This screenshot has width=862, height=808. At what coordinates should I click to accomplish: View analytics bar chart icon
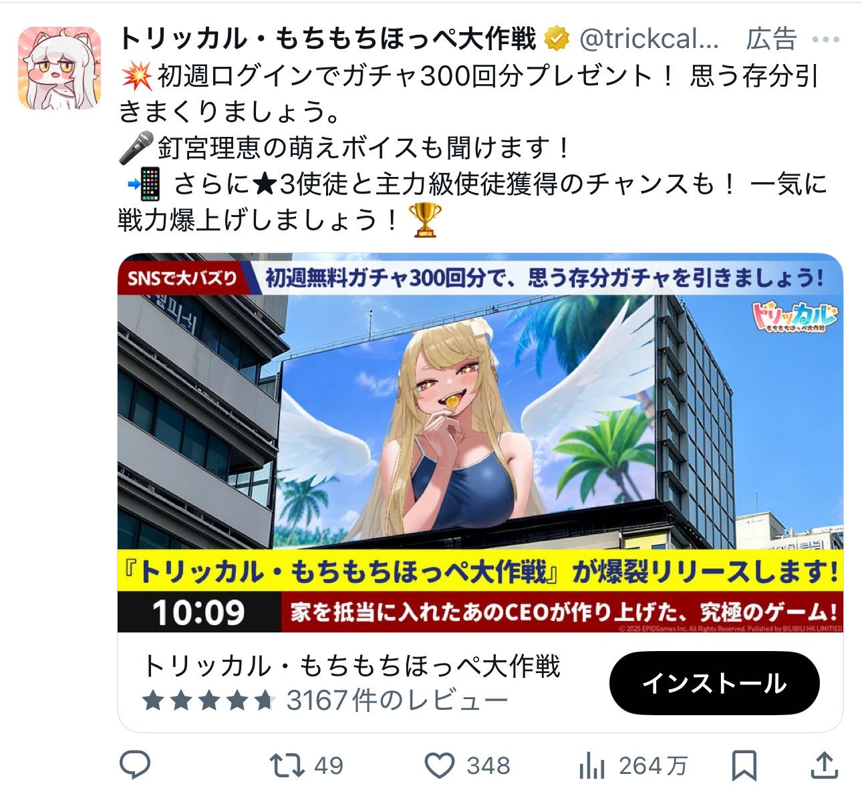pyautogui.click(x=591, y=765)
